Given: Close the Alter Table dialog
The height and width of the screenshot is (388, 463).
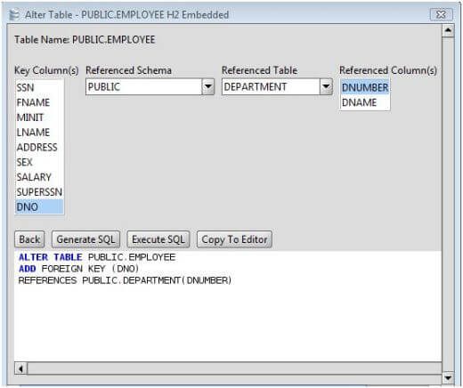Looking at the screenshot, I should pyautogui.click(x=441, y=14).
